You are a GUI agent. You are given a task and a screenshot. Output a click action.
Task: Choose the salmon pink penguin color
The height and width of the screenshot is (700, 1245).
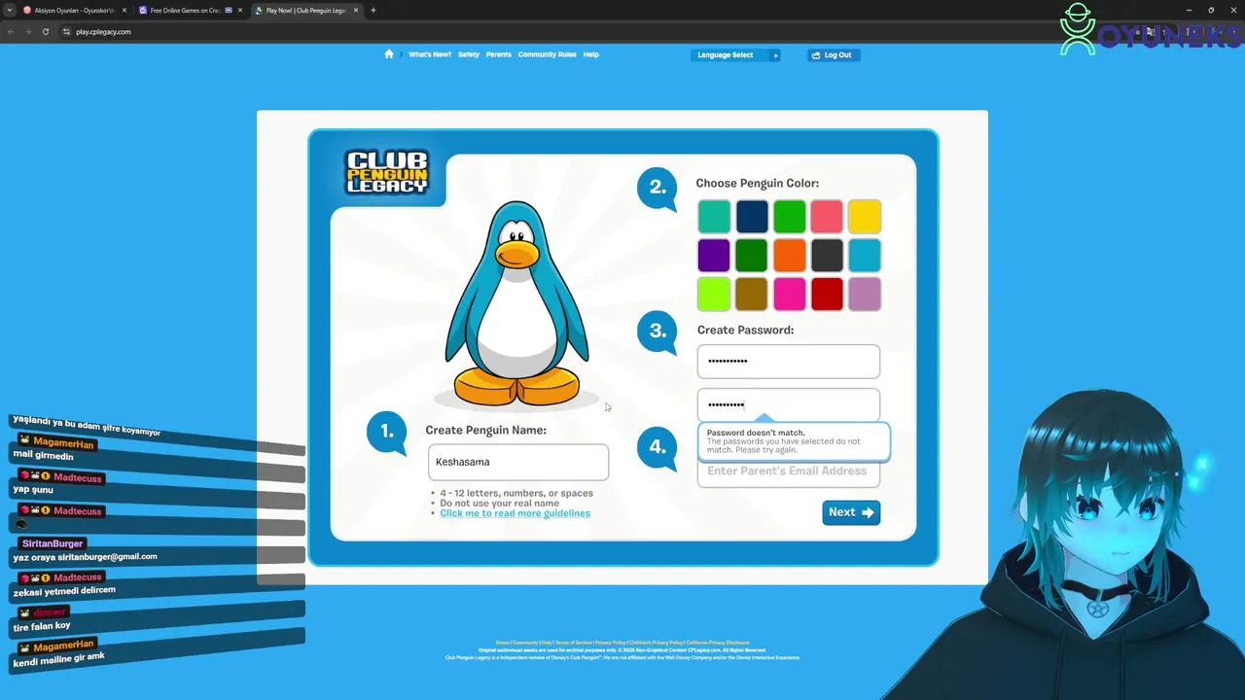point(827,217)
